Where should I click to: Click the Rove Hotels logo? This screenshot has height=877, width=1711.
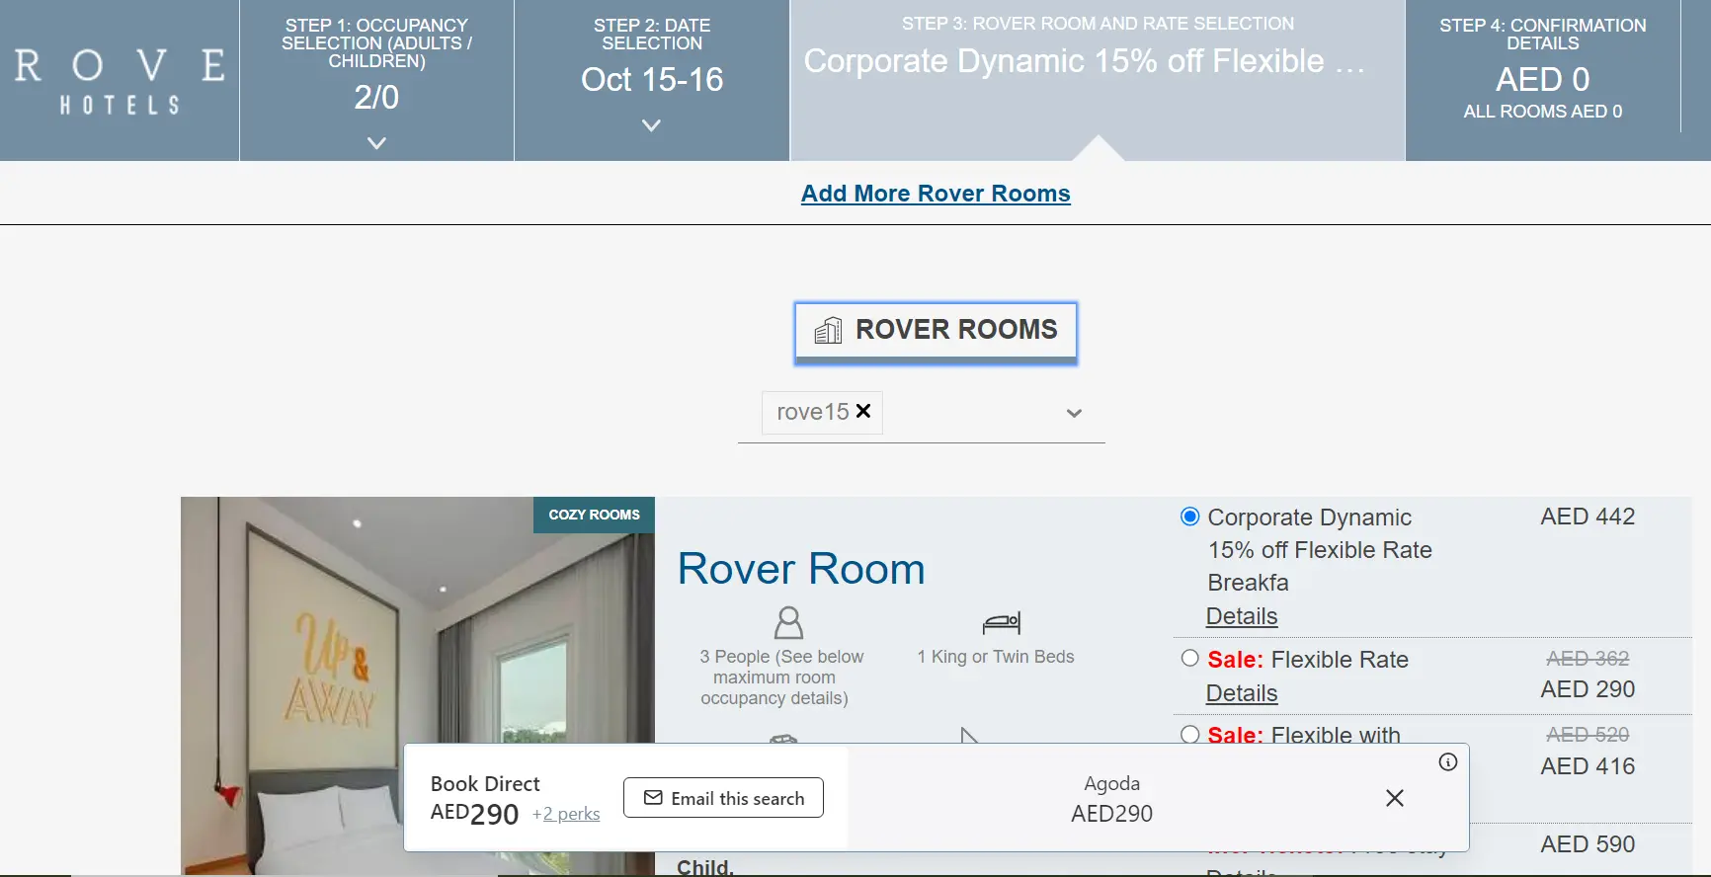coord(120,81)
